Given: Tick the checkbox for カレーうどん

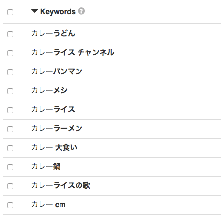Looking at the screenshot, I should tap(10, 34).
